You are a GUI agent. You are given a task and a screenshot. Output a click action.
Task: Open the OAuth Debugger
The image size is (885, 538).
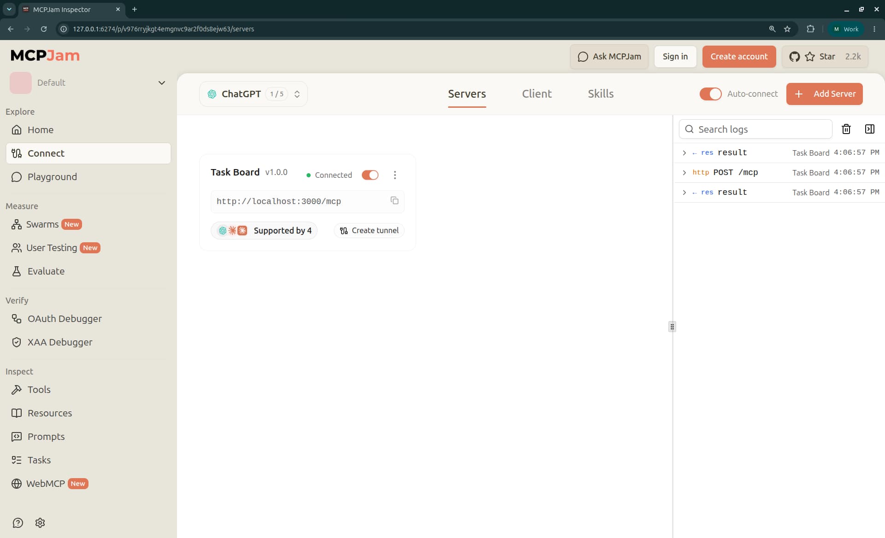[x=88, y=319]
